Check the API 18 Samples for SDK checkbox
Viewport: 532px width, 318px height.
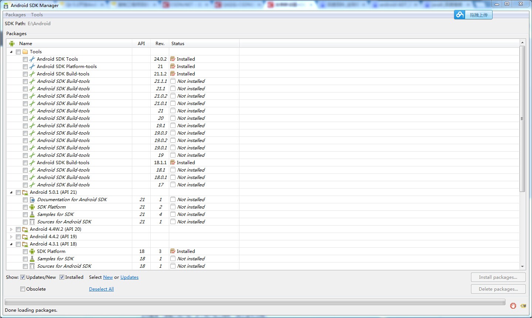25,259
